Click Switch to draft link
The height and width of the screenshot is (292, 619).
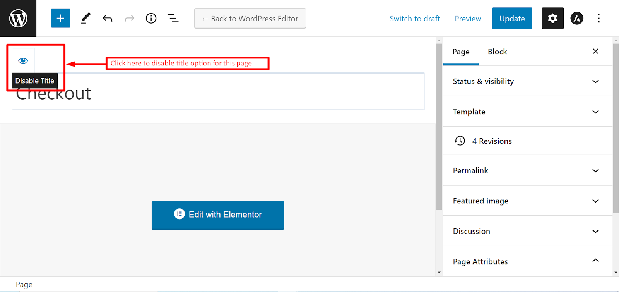point(415,19)
